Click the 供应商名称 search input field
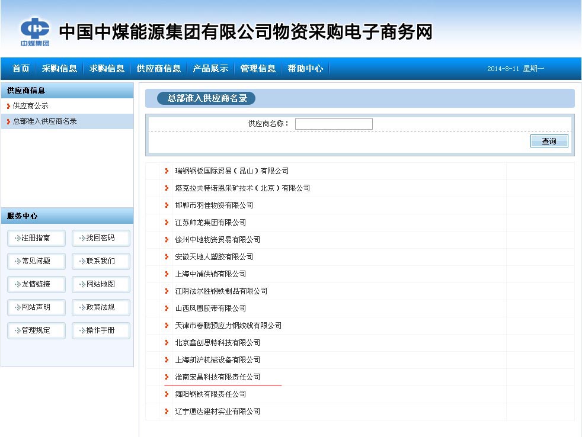582x437 pixels. tap(334, 124)
